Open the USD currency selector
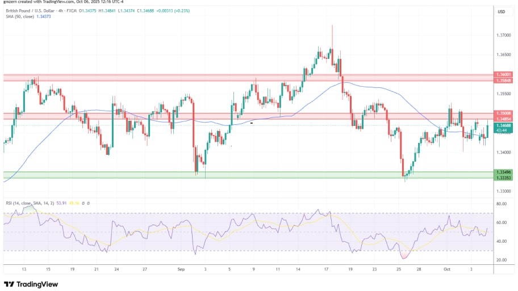Viewport: 518px width, 291px height. [x=502, y=11]
